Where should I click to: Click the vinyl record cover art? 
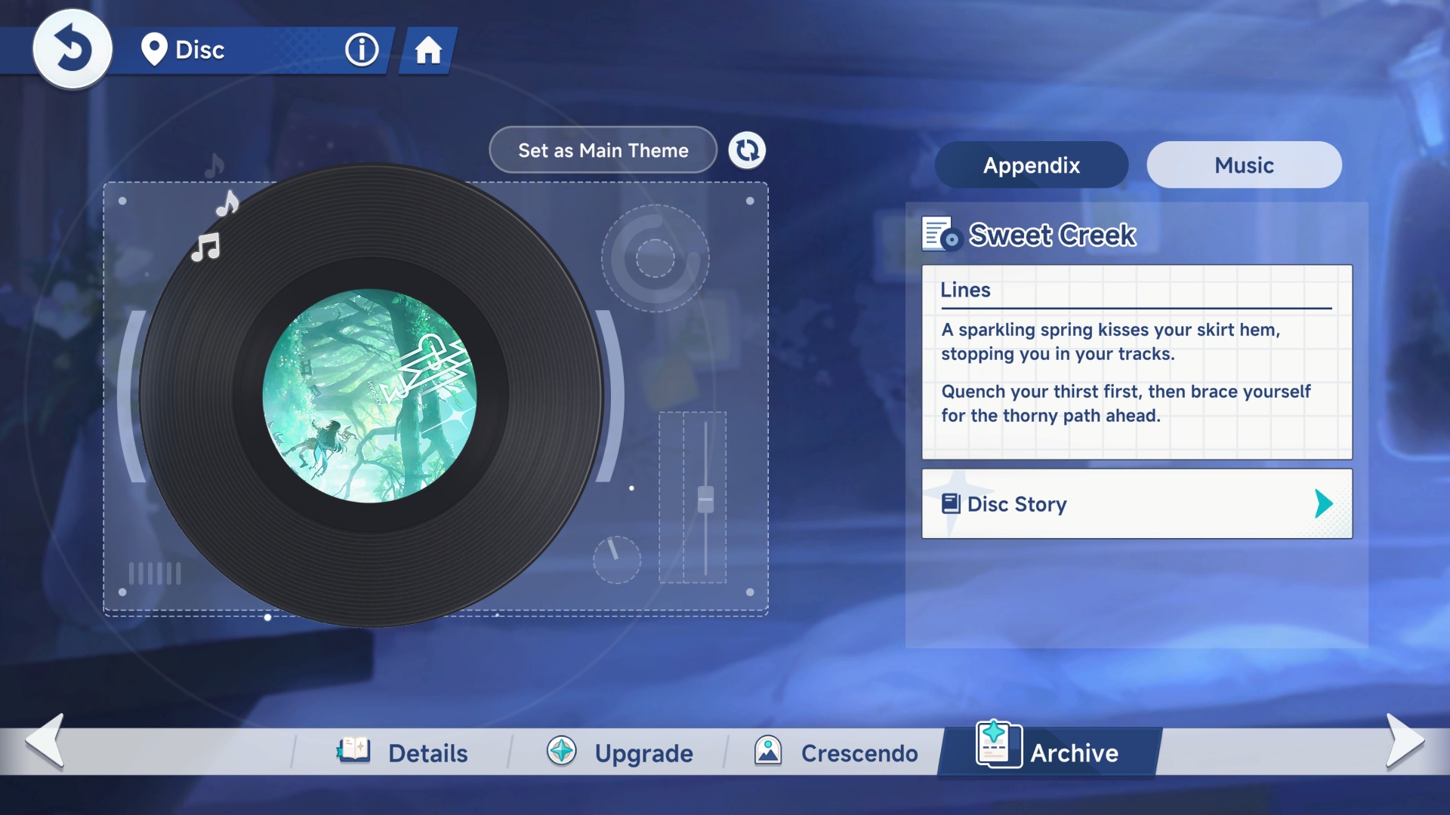tap(369, 396)
